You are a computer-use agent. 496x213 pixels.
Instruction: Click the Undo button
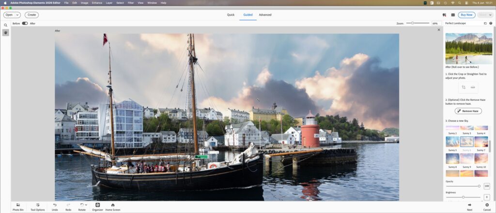point(55,207)
